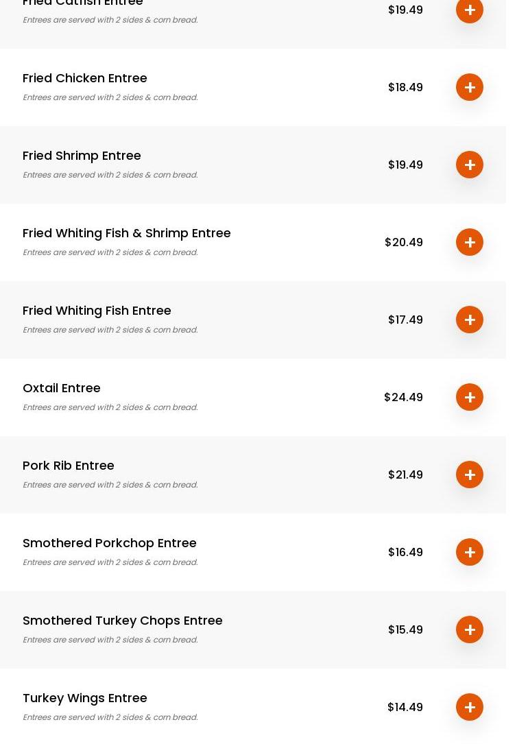
Task: Add Fried Catfish Entree using plus icon
Action: click(470, 10)
